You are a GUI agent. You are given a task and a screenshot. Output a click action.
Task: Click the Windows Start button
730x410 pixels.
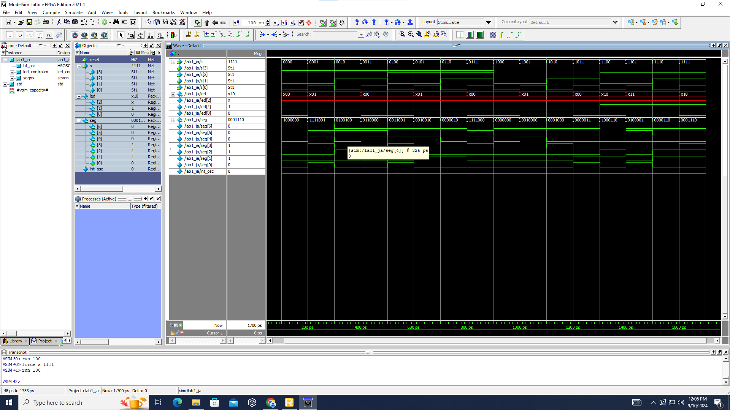pos(9,402)
